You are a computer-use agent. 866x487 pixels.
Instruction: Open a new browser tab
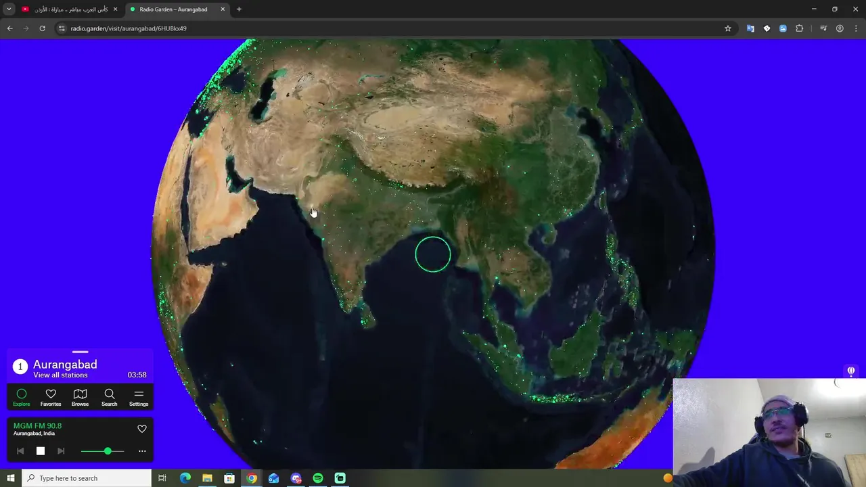(x=239, y=9)
